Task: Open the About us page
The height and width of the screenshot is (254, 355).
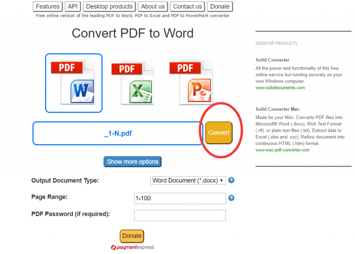Action: point(153,6)
